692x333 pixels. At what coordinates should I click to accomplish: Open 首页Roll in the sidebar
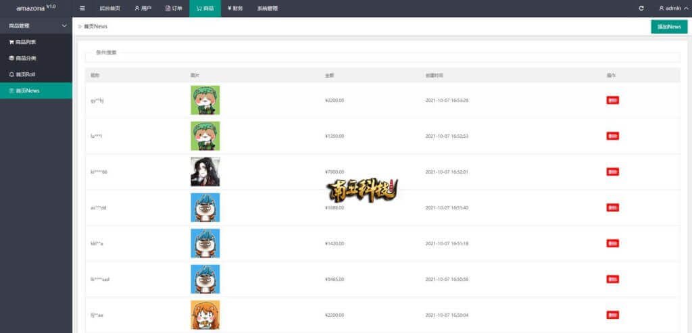(x=26, y=74)
